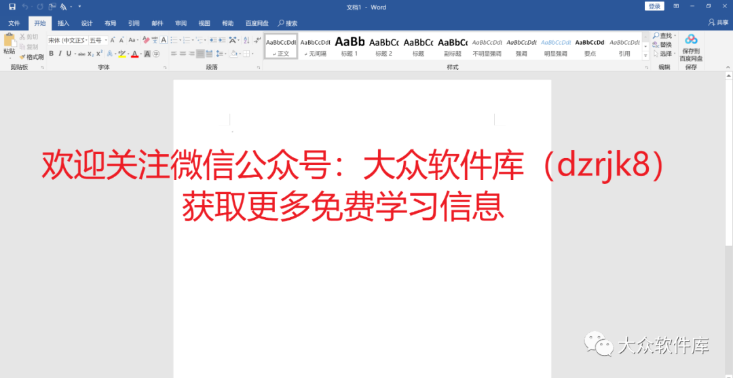The width and height of the screenshot is (733, 378).
Task: Click the Grow Font icon
Action: point(113,40)
